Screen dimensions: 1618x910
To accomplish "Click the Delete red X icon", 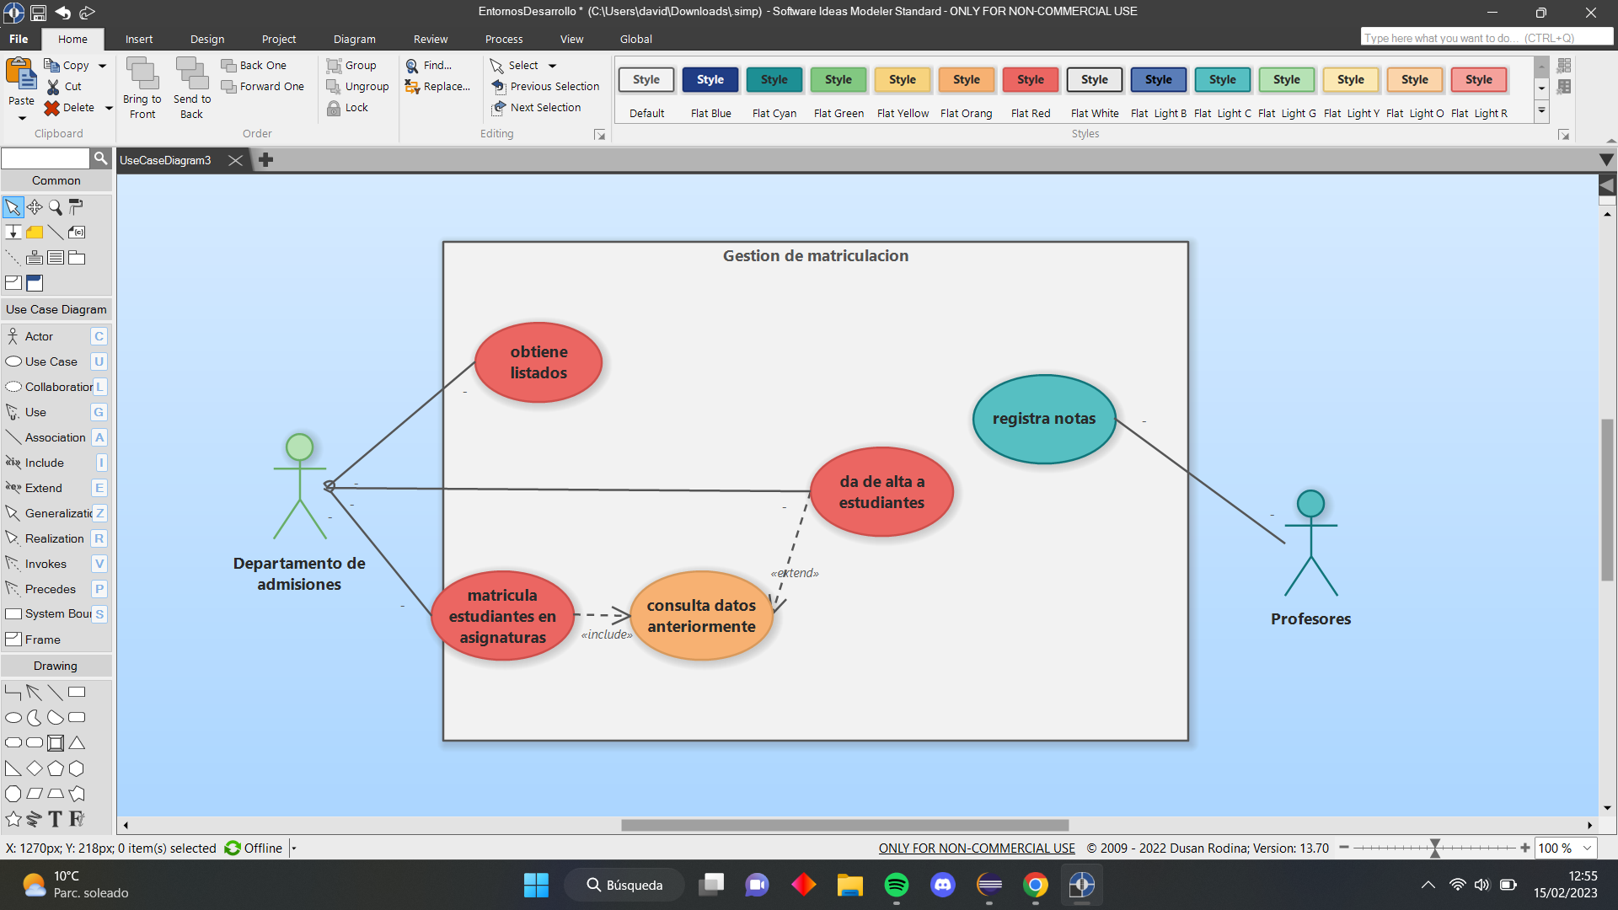I will (52, 108).
